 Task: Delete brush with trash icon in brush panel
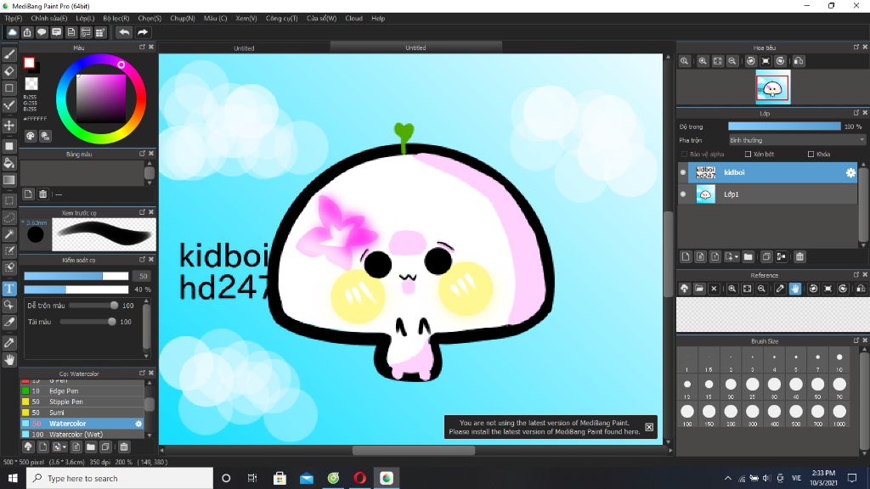(124, 447)
